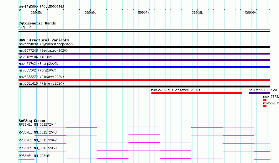Click the DGV Structural Variants track title
Screen dimensions: 279x163
[44, 40]
